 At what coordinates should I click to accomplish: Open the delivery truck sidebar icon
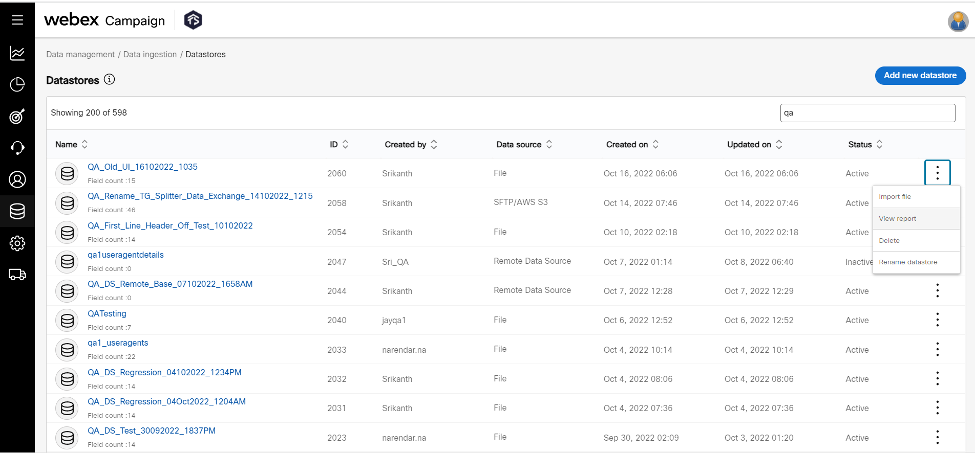pos(17,275)
